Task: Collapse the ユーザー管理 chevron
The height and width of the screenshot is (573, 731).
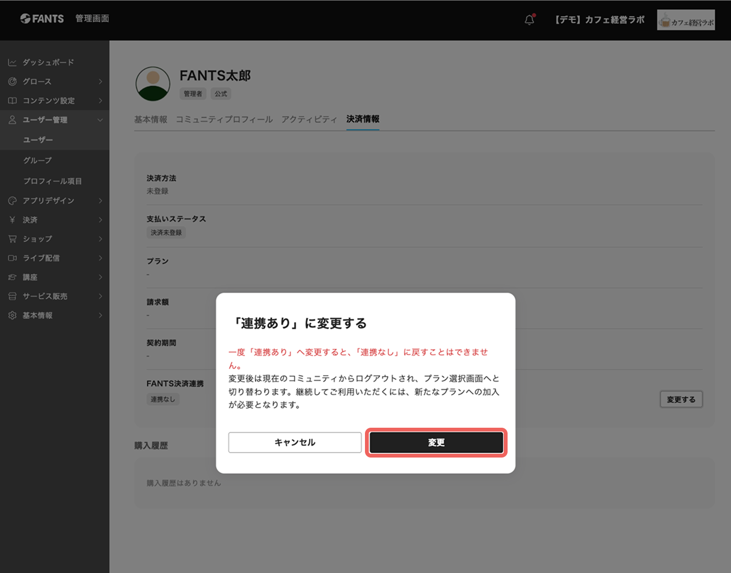Action: 100,120
